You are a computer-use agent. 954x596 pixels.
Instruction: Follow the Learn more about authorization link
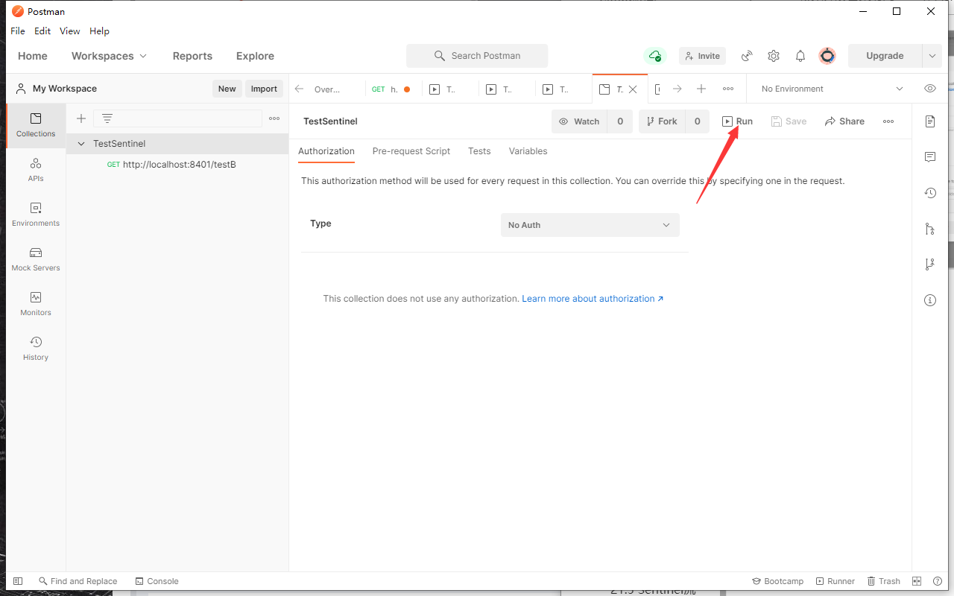point(592,299)
